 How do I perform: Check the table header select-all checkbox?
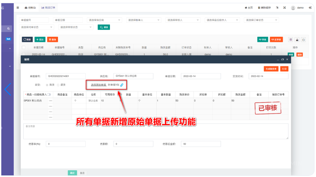[23, 47]
